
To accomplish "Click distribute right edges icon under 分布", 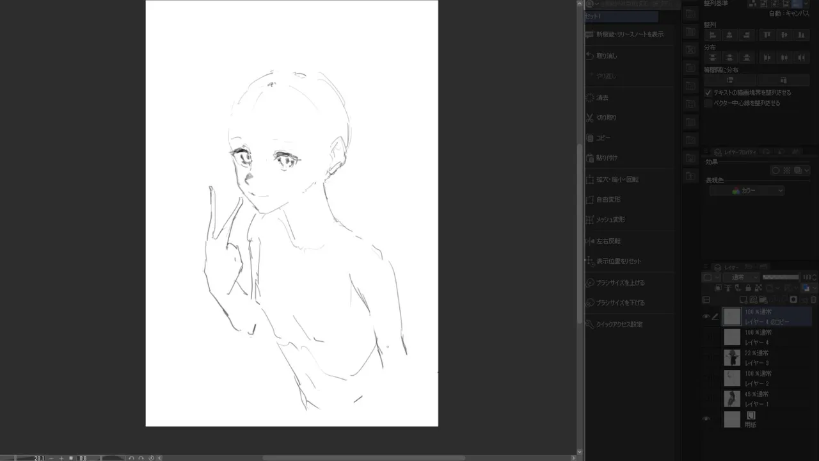I will point(802,58).
